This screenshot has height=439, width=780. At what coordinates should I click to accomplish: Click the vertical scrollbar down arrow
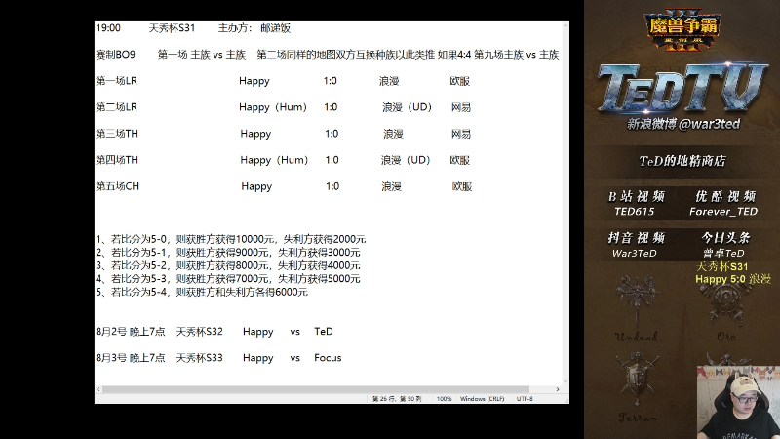[565, 381]
